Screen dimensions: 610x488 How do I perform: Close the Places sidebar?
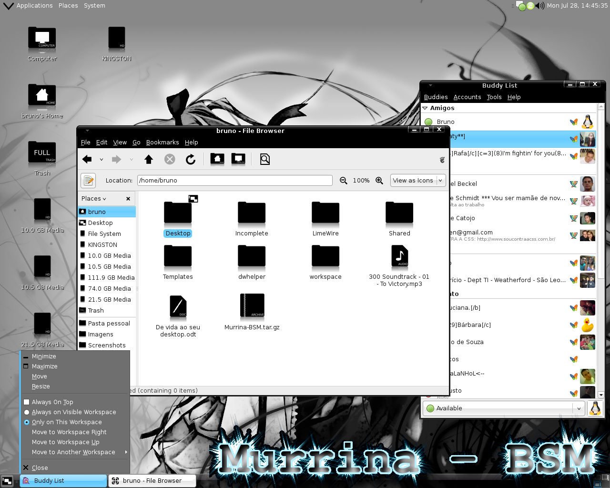(128, 199)
